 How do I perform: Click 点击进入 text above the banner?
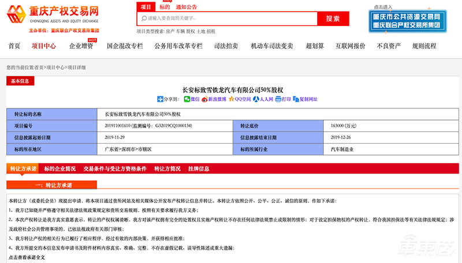click(x=383, y=7)
